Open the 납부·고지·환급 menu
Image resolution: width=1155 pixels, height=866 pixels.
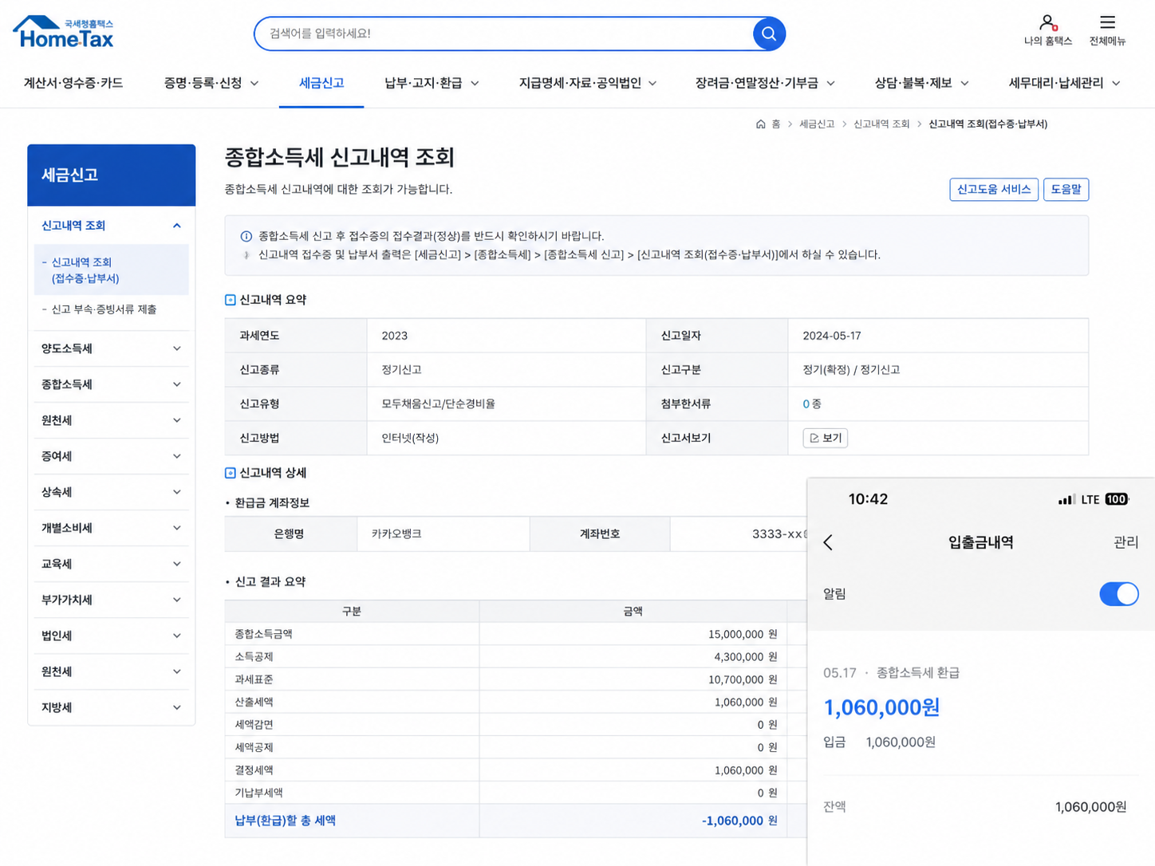432,83
